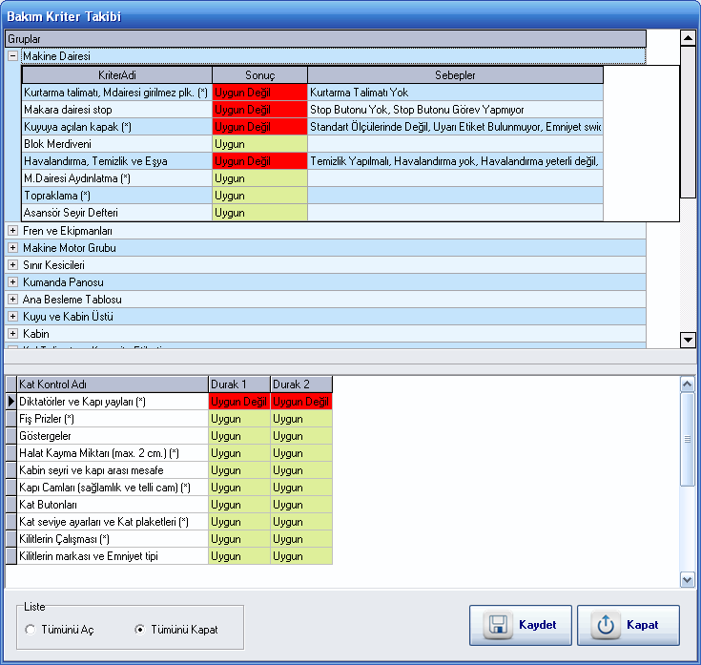This screenshot has width=701, height=665.
Task: Select the Kuyuya açılan kapak criterion
Action: pyautogui.click(x=117, y=127)
